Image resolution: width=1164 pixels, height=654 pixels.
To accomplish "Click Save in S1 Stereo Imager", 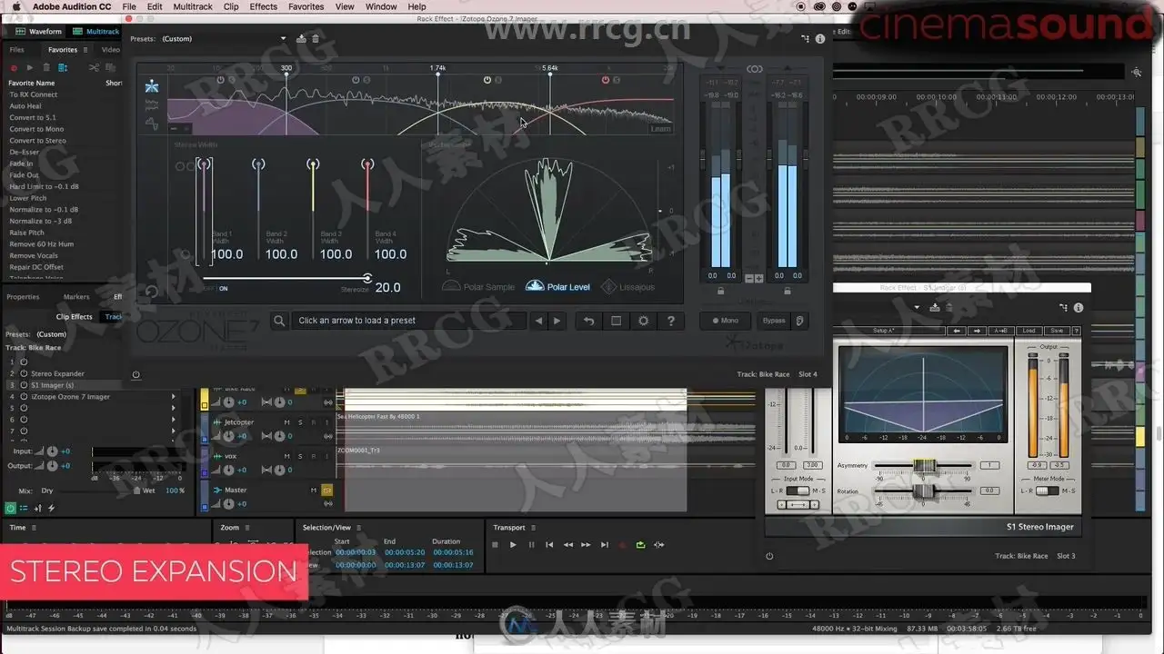I will pos(1056,331).
